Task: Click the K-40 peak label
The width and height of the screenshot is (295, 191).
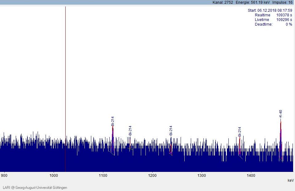Action: tap(281, 114)
